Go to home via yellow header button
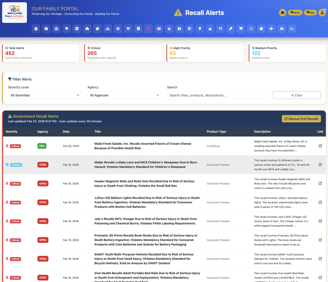Image resolution: width=328 pixels, height=282 pixels. coord(282,12)
